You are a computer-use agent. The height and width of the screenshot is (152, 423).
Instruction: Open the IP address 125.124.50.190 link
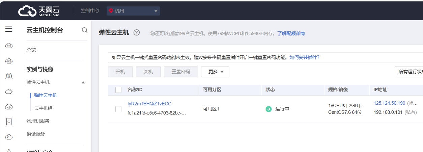[x=389, y=103]
